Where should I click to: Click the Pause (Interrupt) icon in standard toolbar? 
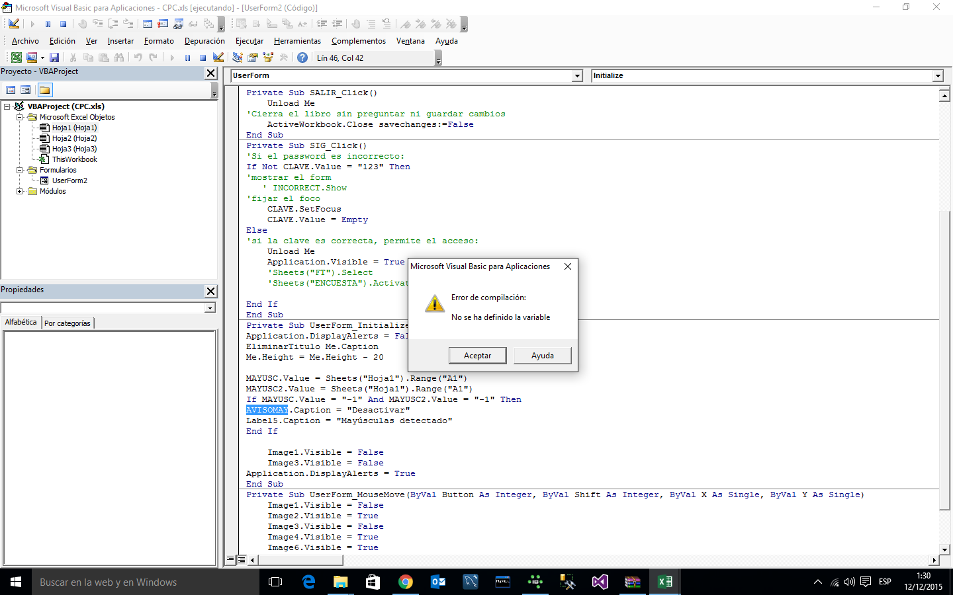click(187, 58)
